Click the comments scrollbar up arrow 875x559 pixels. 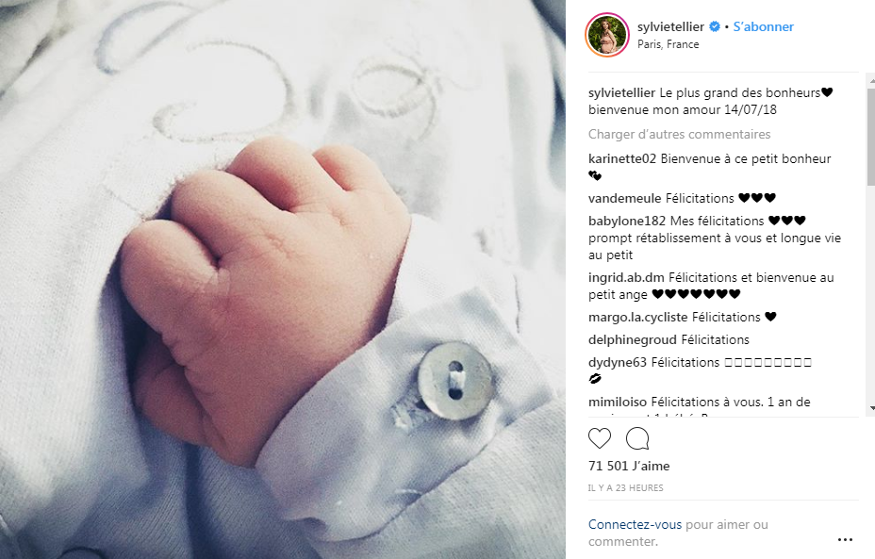tap(871, 81)
